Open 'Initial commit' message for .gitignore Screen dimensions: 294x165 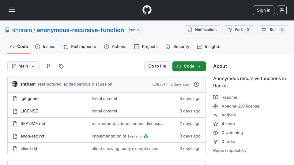tap(104, 99)
